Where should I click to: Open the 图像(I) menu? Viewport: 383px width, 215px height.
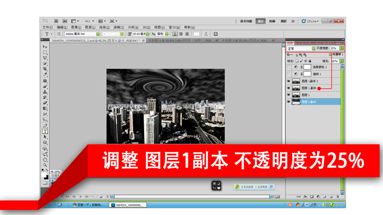tap(76, 27)
